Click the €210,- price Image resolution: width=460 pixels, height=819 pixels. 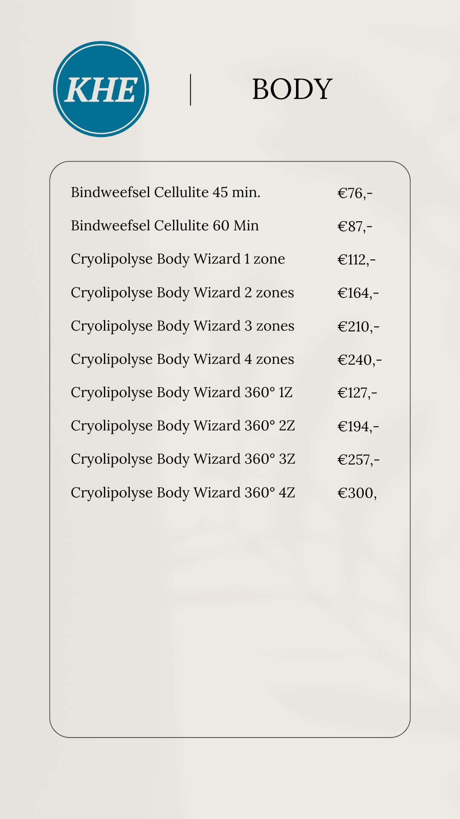358,327
